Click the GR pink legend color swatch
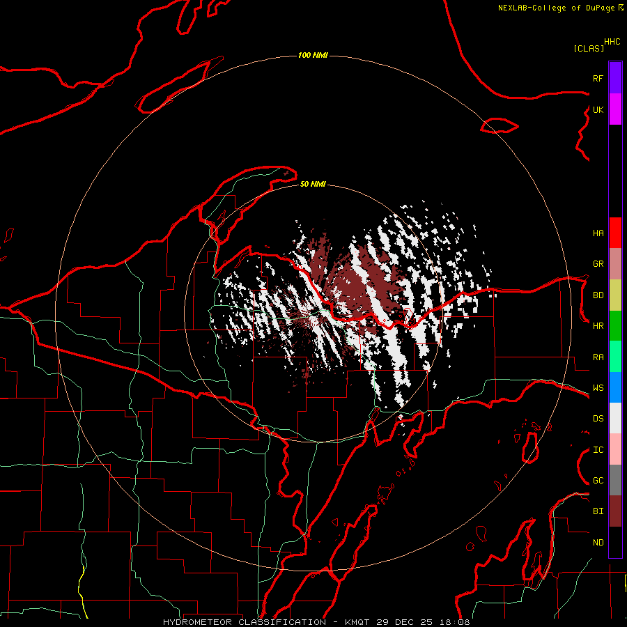627x627 pixels. tap(615, 264)
